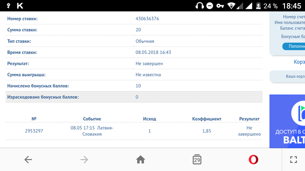Tap the keyhole notification icon
The height and width of the screenshot is (171, 305).
(8, 6)
